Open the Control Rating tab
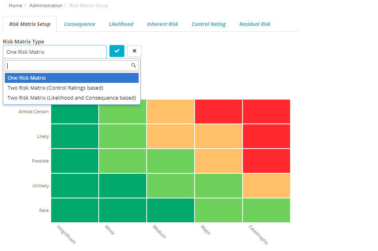This screenshot has height=251, width=378. 209,24
